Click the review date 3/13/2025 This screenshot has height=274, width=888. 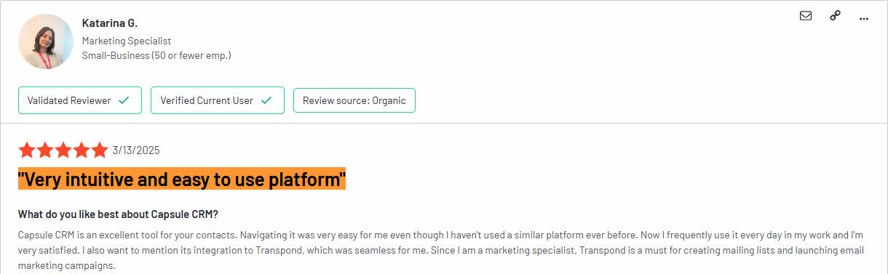(136, 150)
